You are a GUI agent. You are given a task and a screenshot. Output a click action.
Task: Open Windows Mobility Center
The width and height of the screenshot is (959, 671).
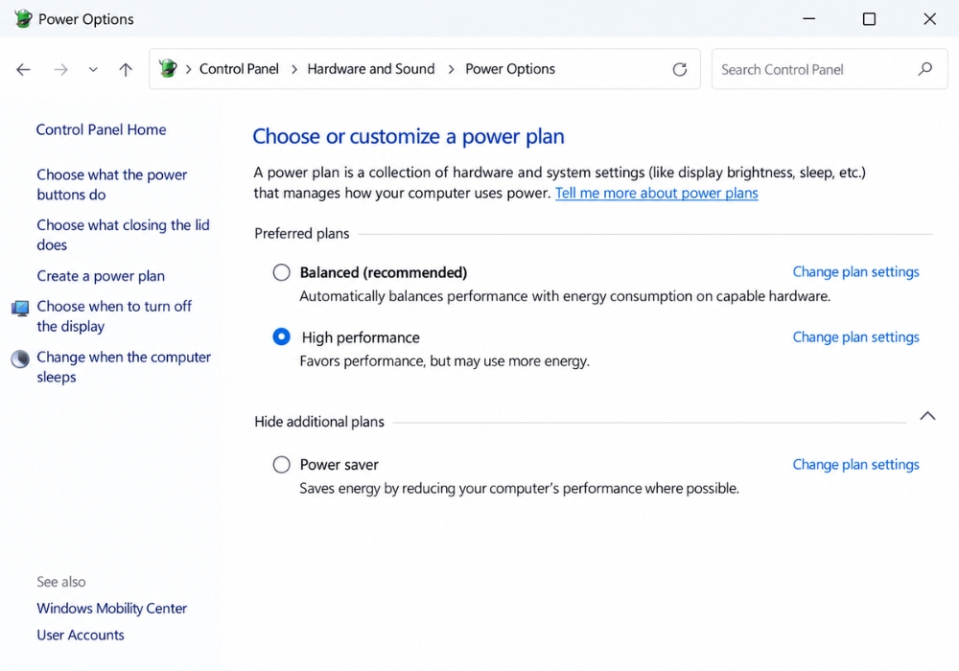point(112,608)
